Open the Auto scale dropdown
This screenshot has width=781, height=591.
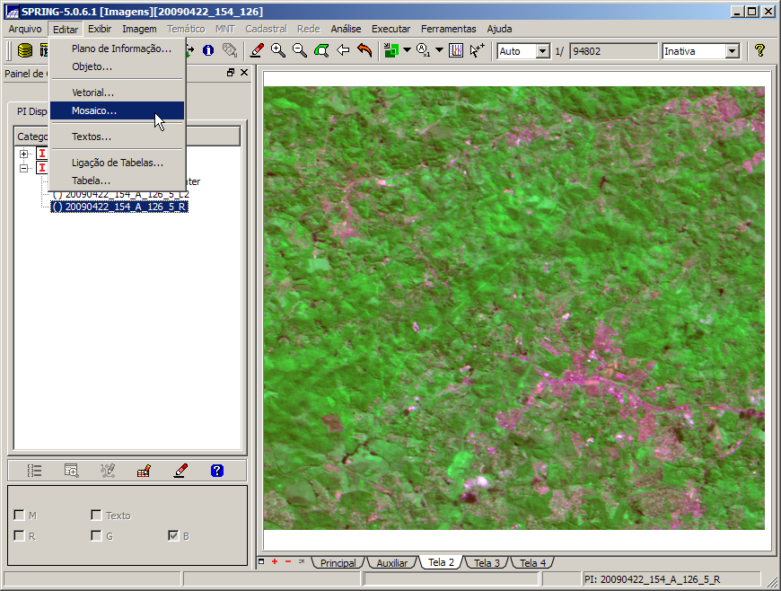coord(542,51)
